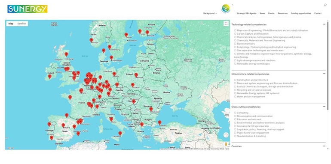331x164 pixels.
Task: Check the Electrochemistry checkbox
Action: [x=235, y=44]
